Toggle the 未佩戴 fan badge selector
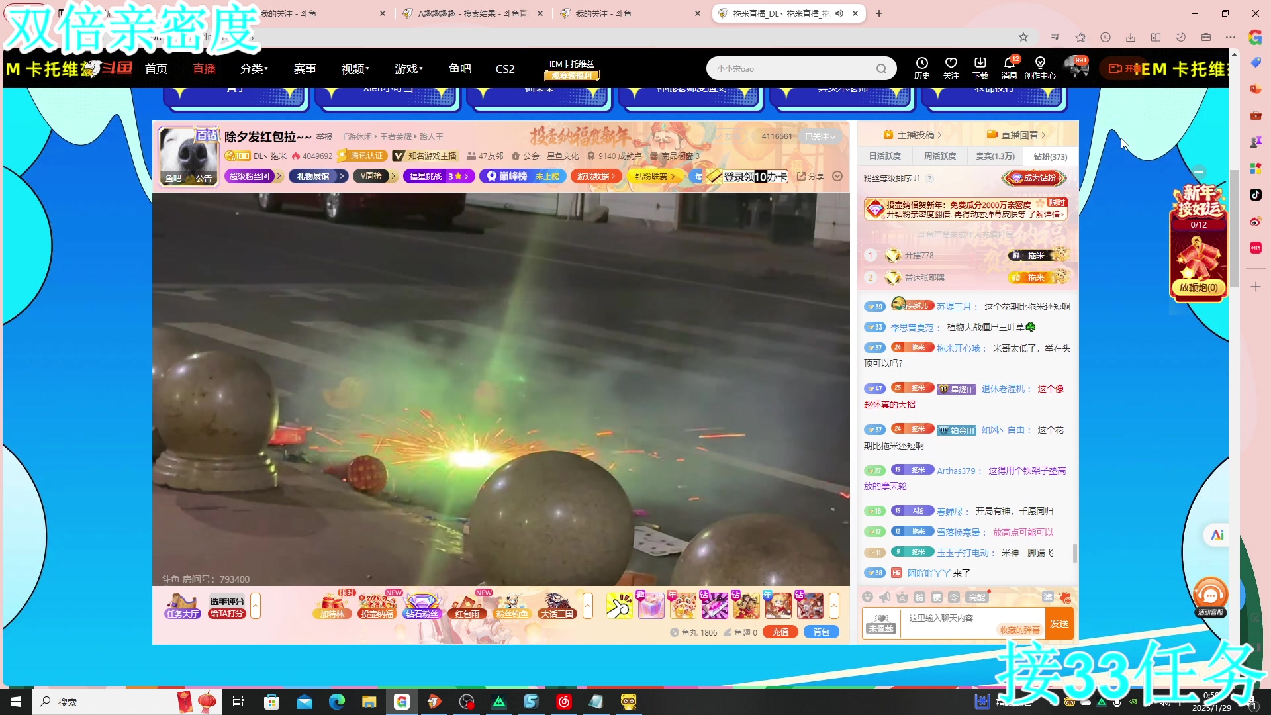Screen dimensions: 1271x715 881,624
